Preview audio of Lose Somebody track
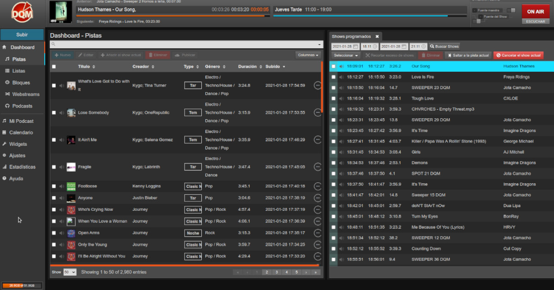 tap(62, 113)
